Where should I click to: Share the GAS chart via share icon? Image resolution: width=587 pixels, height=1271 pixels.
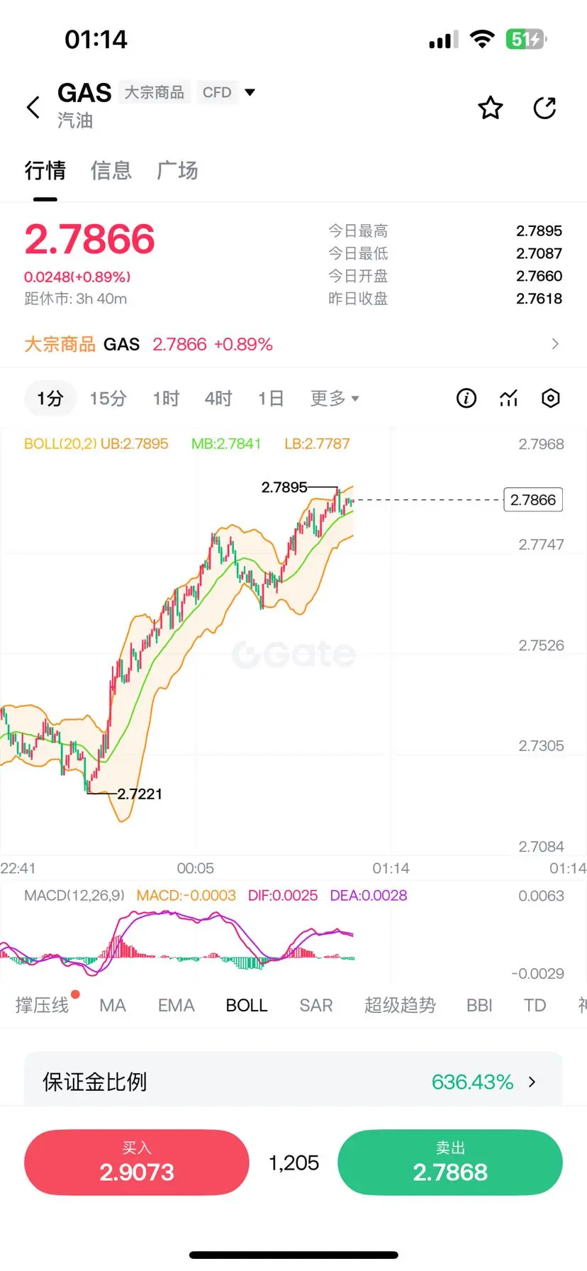point(544,108)
